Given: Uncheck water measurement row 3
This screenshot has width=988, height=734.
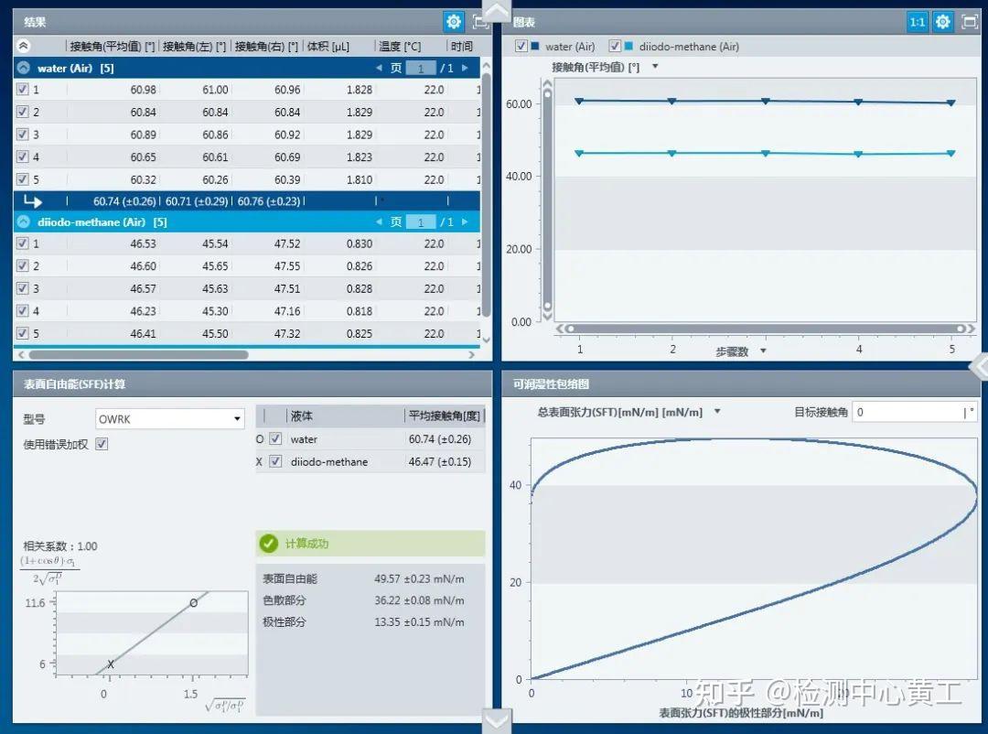Looking at the screenshot, I should point(23,135).
